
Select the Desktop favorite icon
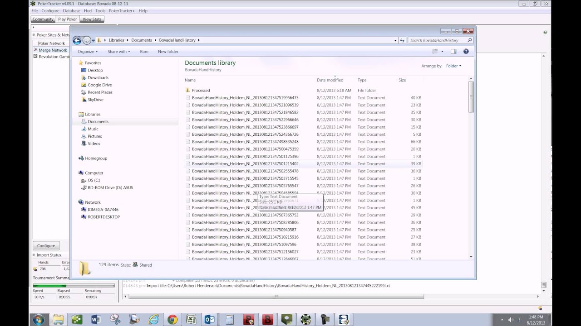[x=84, y=70]
